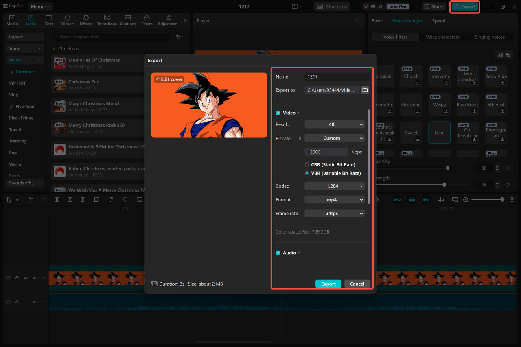Select the VBR (Variable Bit Rate) option
The image size is (521, 347).
[307, 173]
